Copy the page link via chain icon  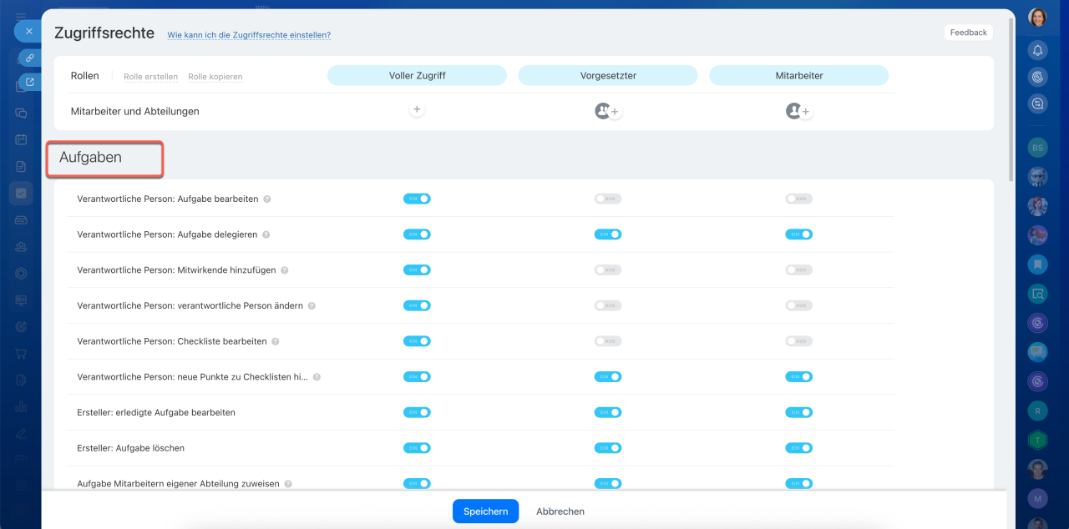[x=29, y=58]
